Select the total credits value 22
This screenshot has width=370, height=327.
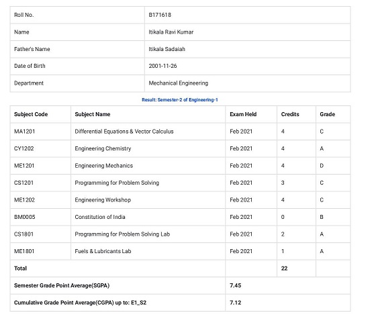[x=284, y=269]
